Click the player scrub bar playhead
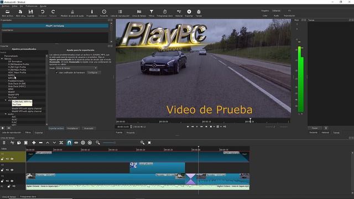The width and height of the screenshot is (354, 199). tap(250, 121)
